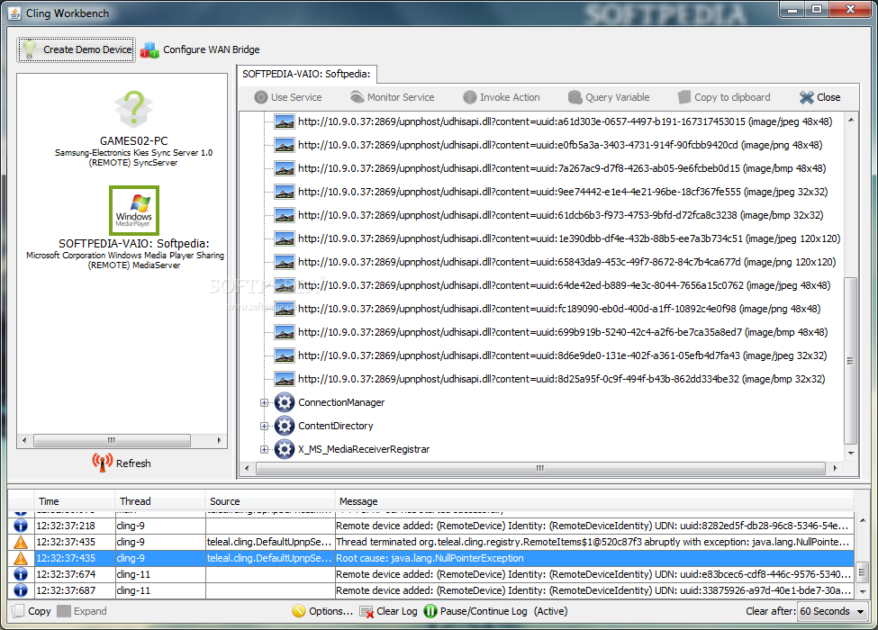Select image icon for uuid:64de42ed entry

(285, 285)
